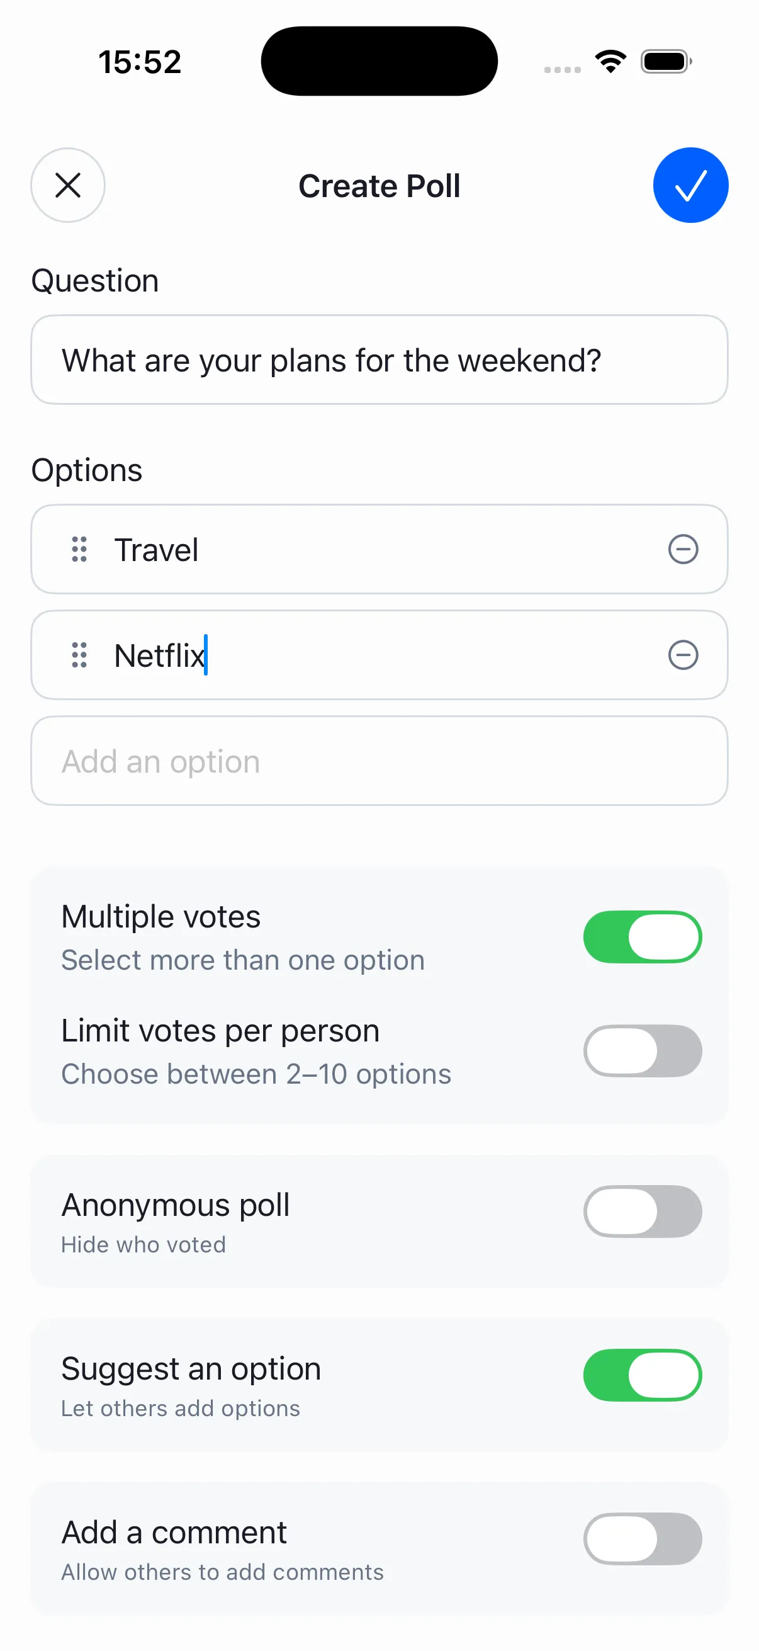Dismiss Create Poll using the X icon
759x1651 pixels.
coord(68,185)
